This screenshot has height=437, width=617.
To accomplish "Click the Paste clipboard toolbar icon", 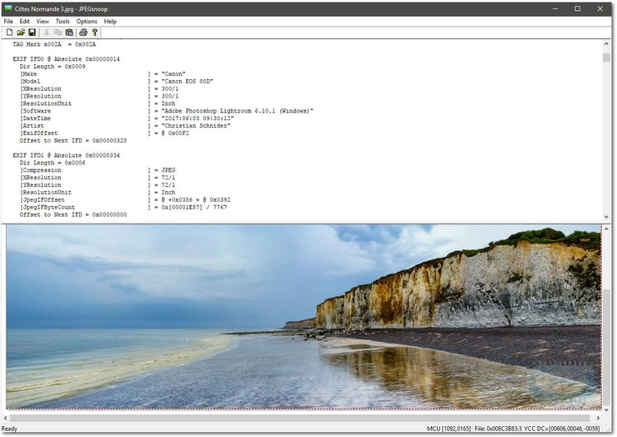I will tap(69, 33).
